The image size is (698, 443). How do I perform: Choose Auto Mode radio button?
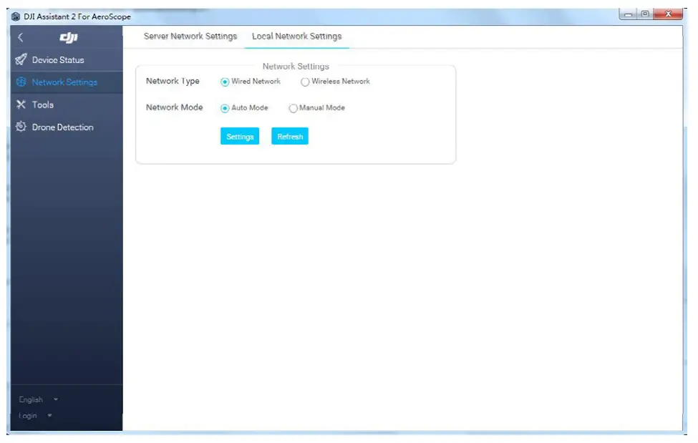pyautogui.click(x=225, y=108)
